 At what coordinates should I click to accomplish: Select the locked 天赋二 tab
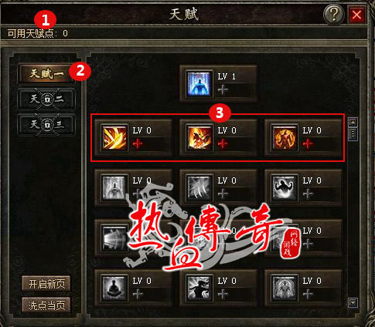46,99
